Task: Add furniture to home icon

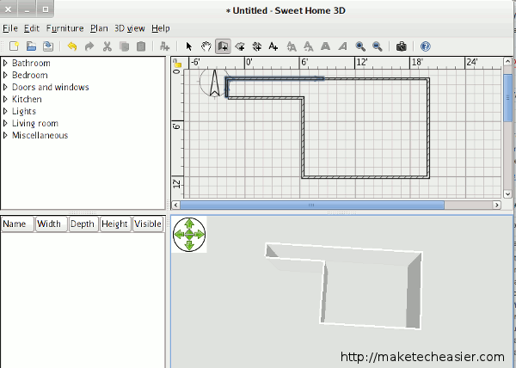Action: click(x=164, y=46)
